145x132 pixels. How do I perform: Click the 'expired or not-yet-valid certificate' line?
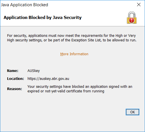66,91
